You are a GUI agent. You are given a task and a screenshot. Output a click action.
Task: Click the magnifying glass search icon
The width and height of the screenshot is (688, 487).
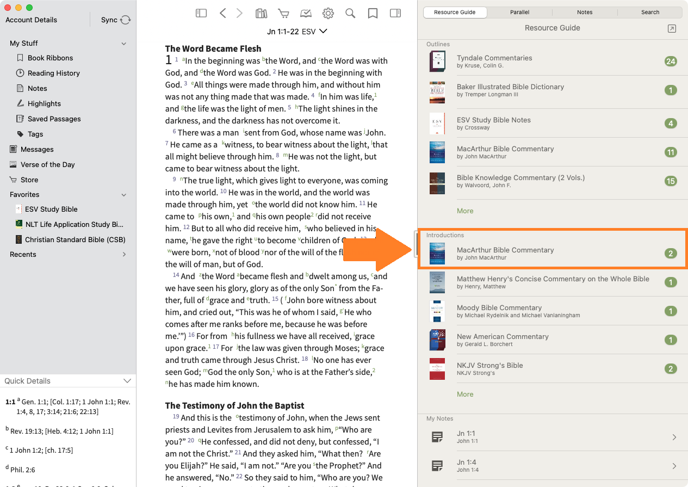pyautogui.click(x=350, y=14)
